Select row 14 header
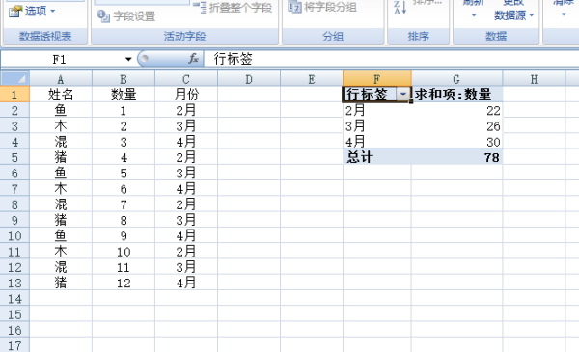The image size is (579, 352). (14, 299)
